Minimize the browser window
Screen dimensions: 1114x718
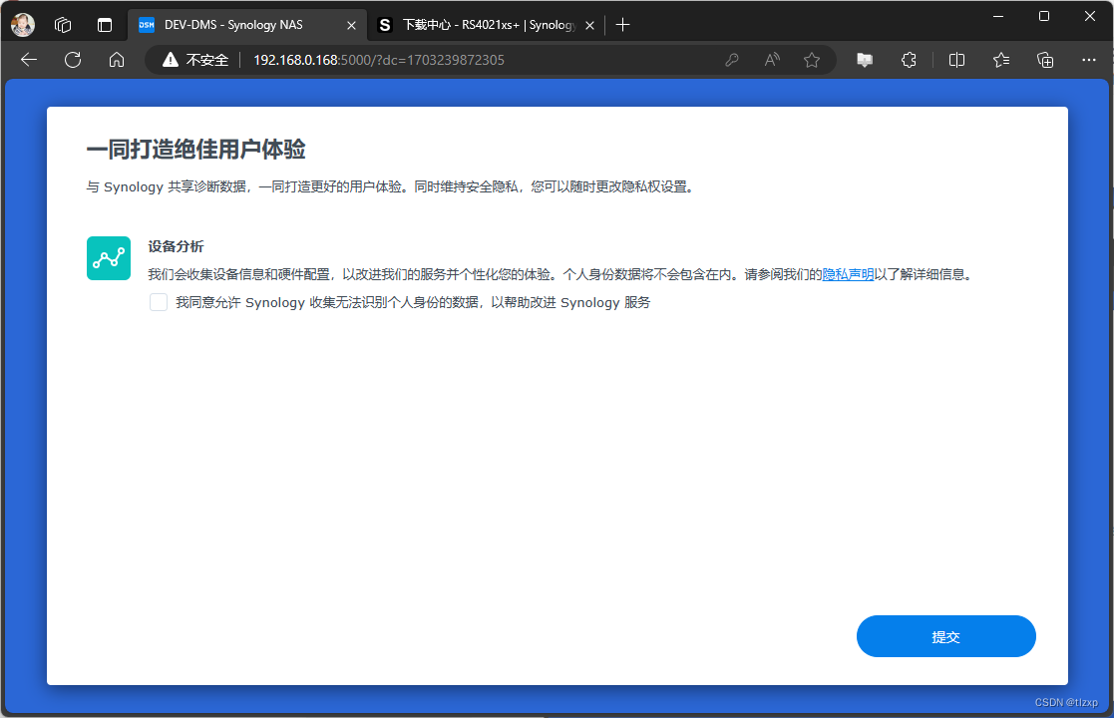click(x=998, y=16)
